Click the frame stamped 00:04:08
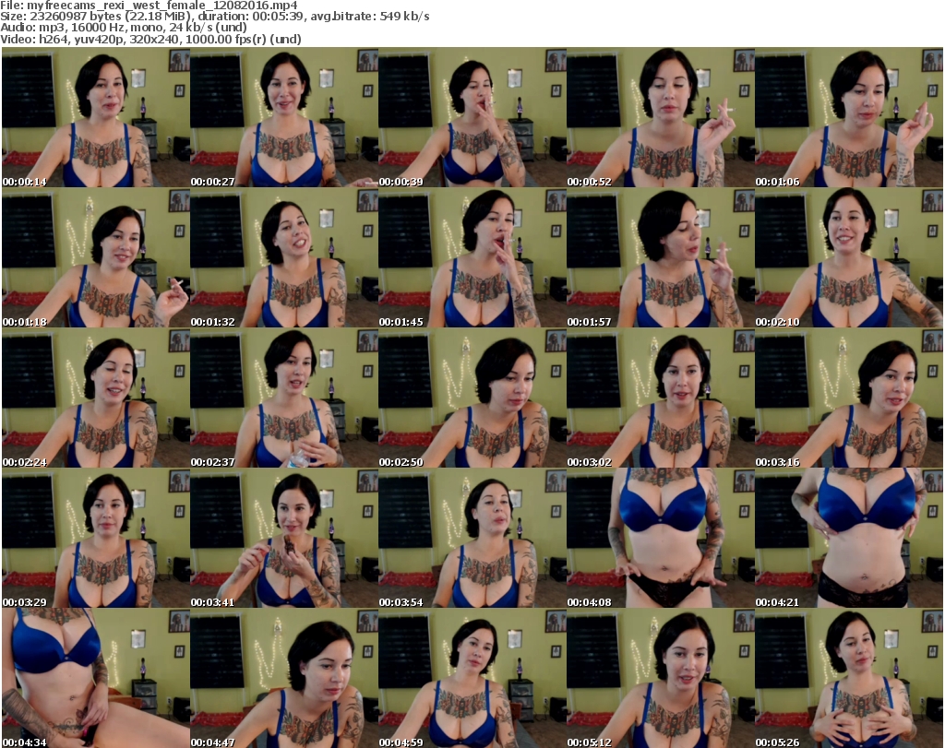Viewport: 945px width, 748px height. tap(660, 539)
